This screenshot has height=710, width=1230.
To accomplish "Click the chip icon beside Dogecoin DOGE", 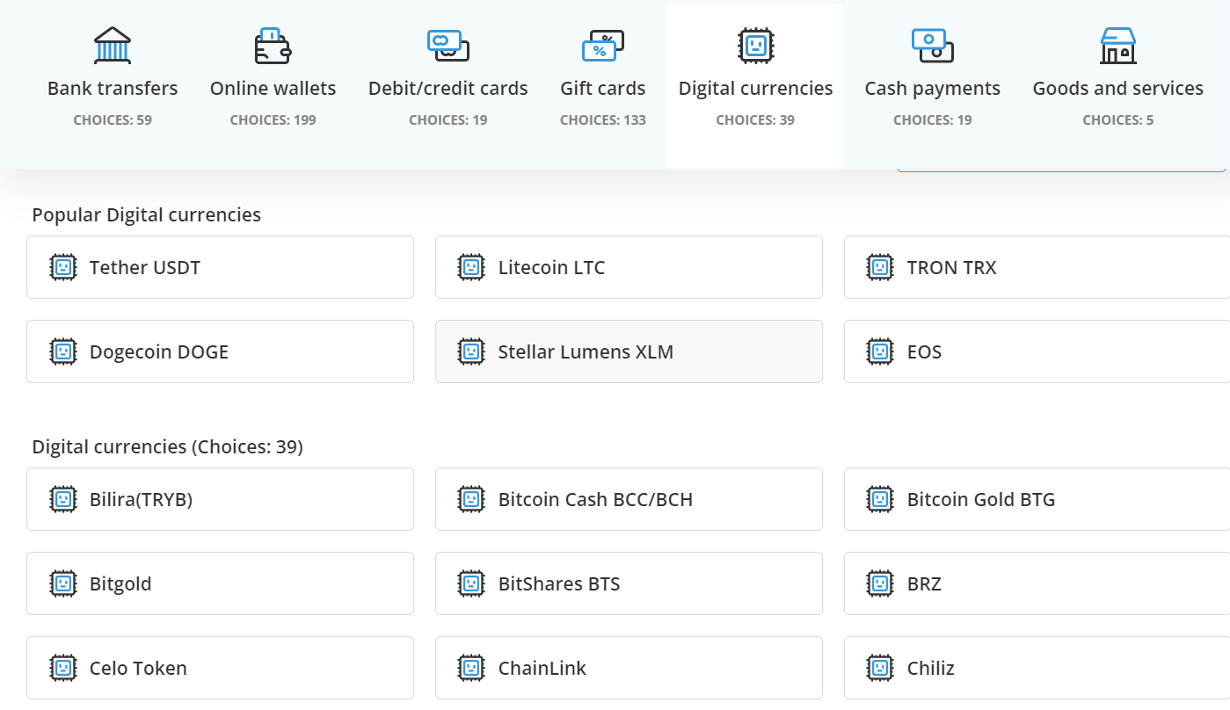I will 62,351.
